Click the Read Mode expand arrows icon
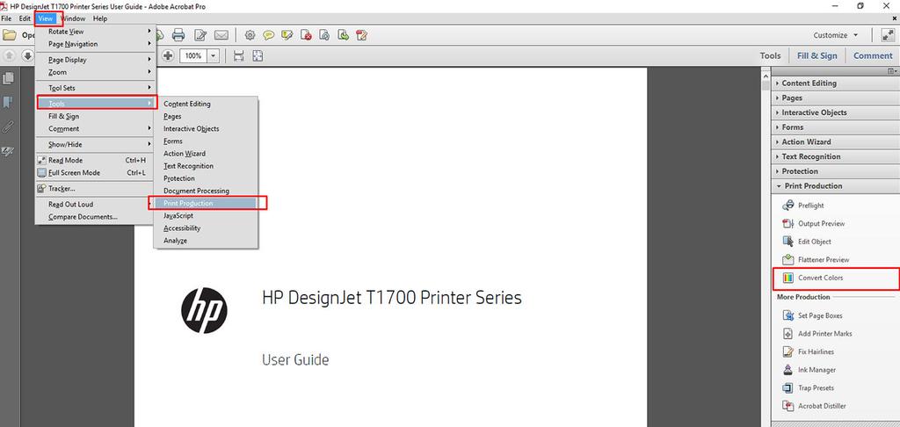The width and height of the screenshot is (900, 427). pyautogui.click(x=888, y=35)
